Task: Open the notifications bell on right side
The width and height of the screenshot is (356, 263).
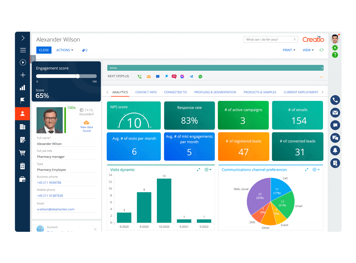Action: coord(335,150)
